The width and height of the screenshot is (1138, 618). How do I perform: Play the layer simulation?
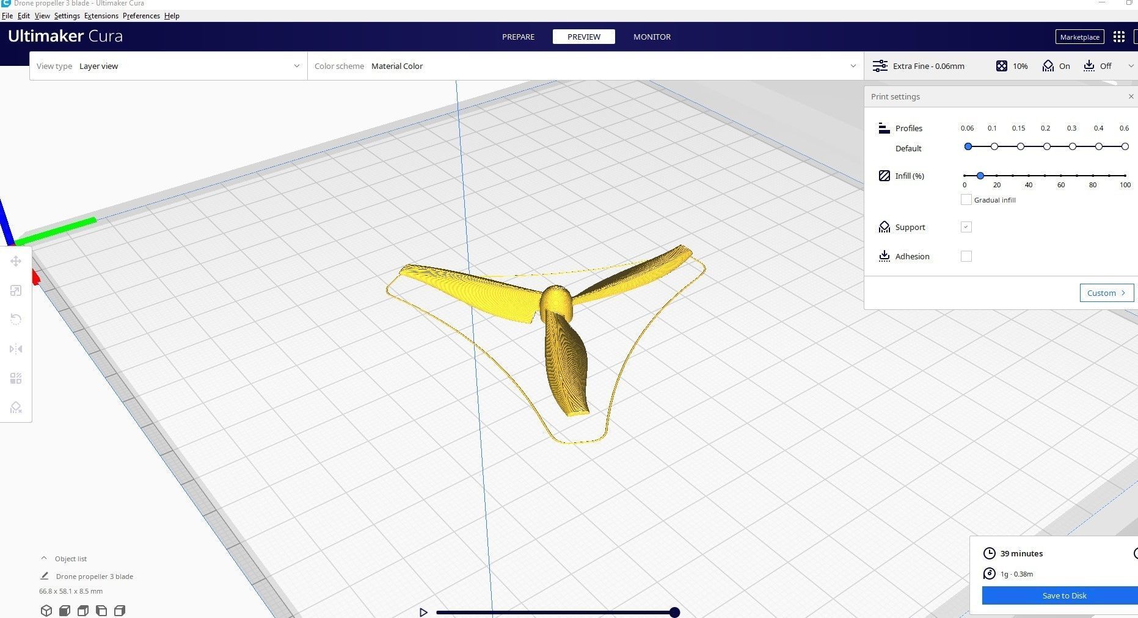(423, 612)
